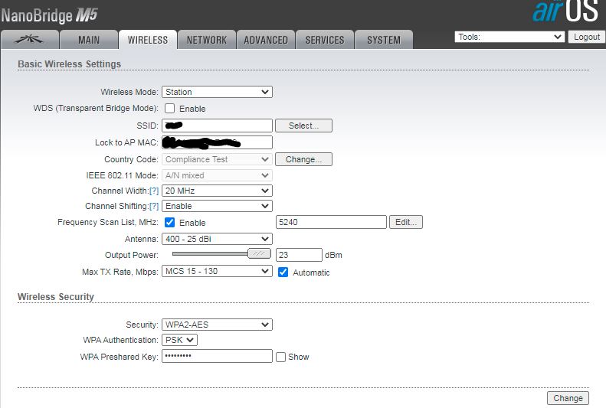This screenshot has width=606, height=408.
Task: Click the WPA Preshared Key field
Action: tap(217, 357)
